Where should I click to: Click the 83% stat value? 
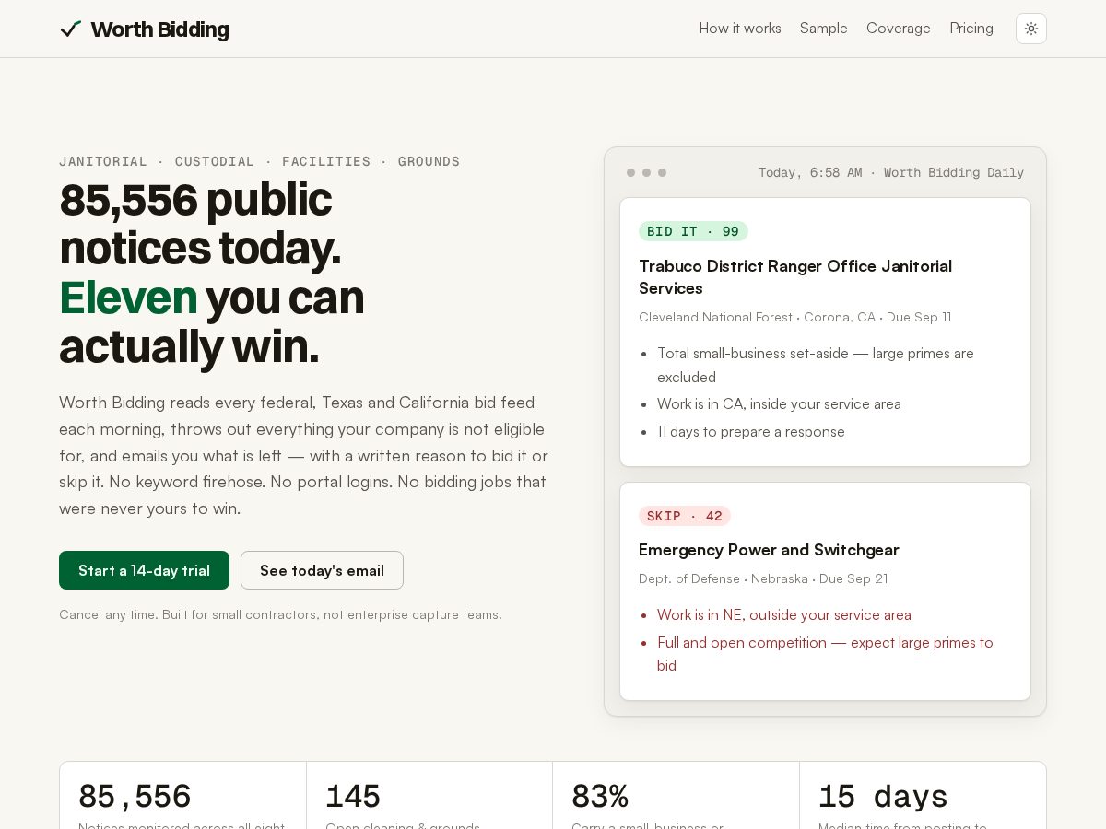tap(600, 797)
